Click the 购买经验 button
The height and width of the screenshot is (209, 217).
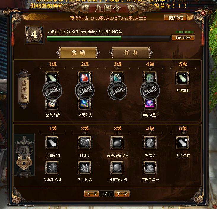click(183, 38)
